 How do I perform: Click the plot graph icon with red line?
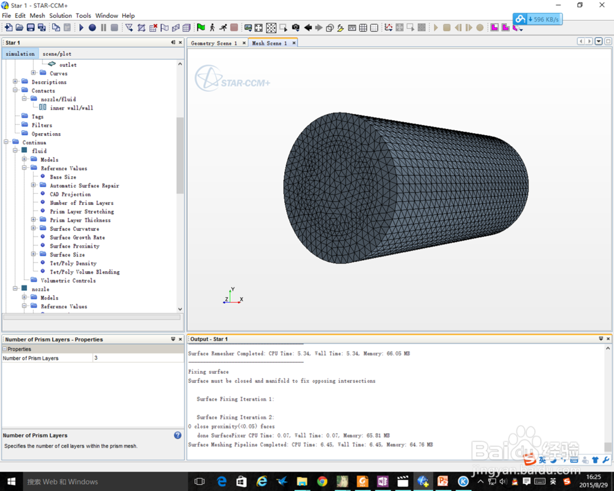click(x=389, y=28)
